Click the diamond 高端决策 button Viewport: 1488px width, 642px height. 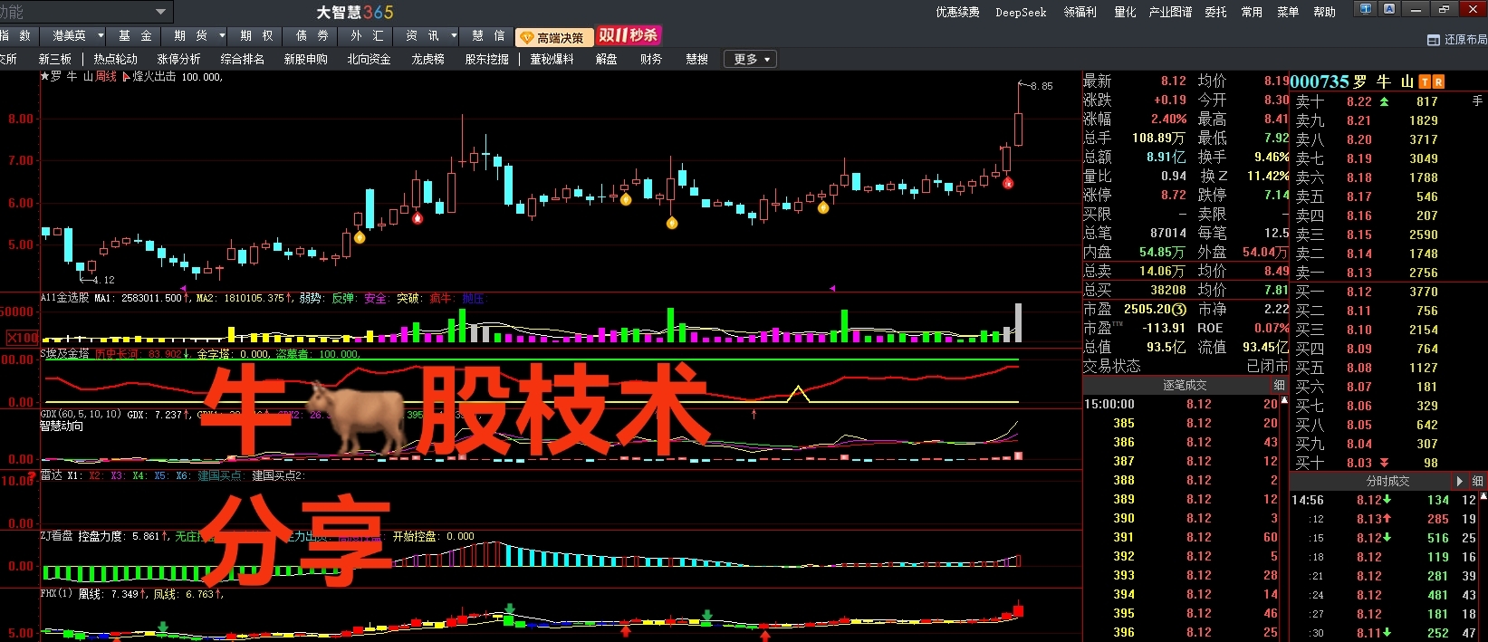(554, 38)
